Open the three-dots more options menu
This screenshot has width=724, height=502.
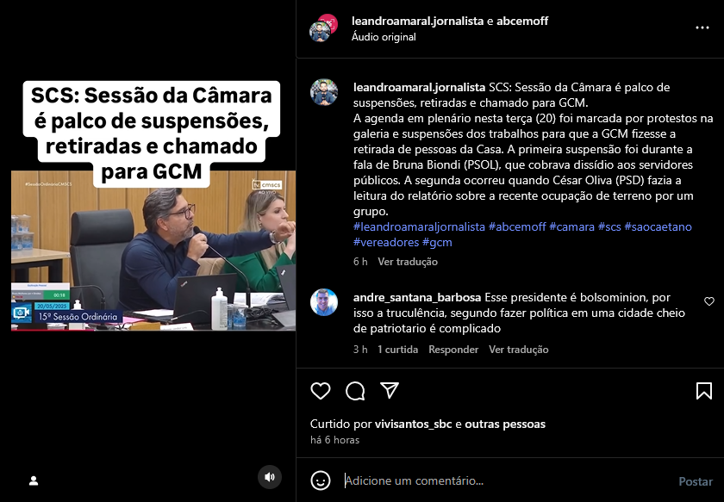coord(702,28)
